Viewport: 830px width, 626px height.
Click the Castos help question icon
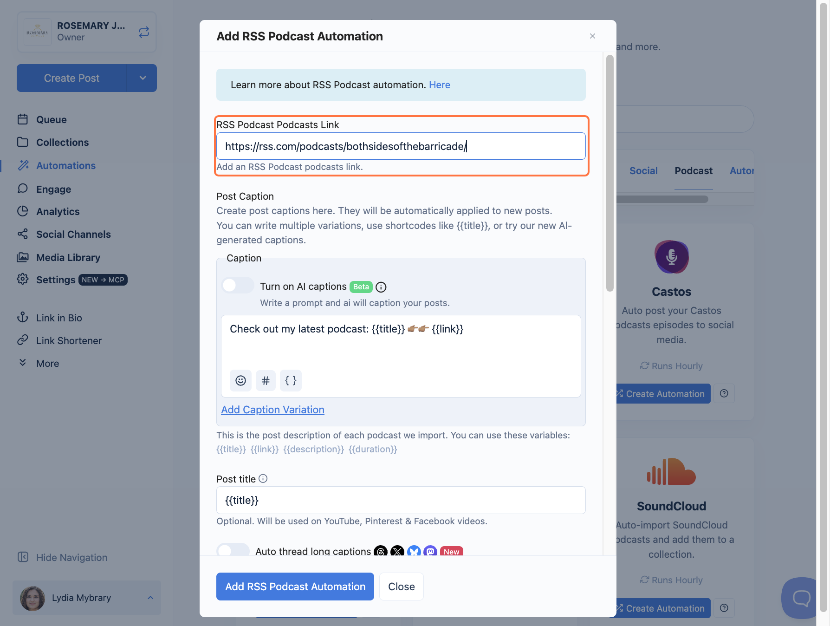click(x=724, y=393)
